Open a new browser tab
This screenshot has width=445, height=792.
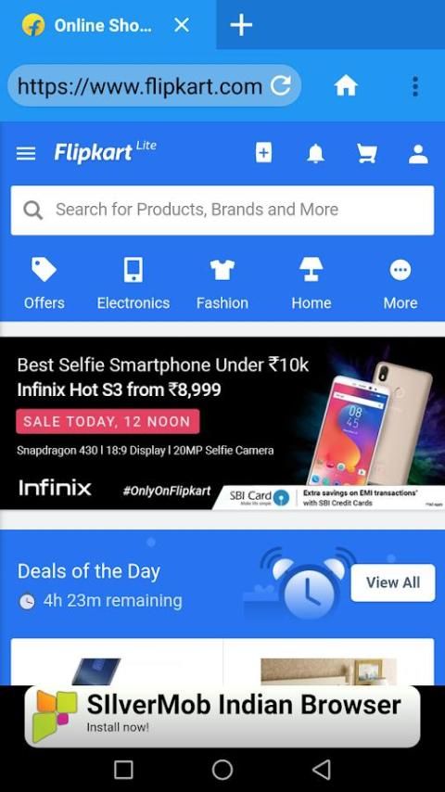(241, 25)
